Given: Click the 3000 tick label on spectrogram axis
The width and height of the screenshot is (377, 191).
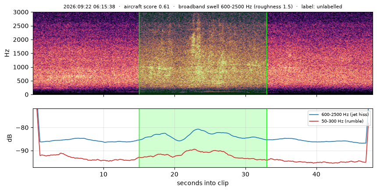Looking at the screenshot, I should click(22, 12).
